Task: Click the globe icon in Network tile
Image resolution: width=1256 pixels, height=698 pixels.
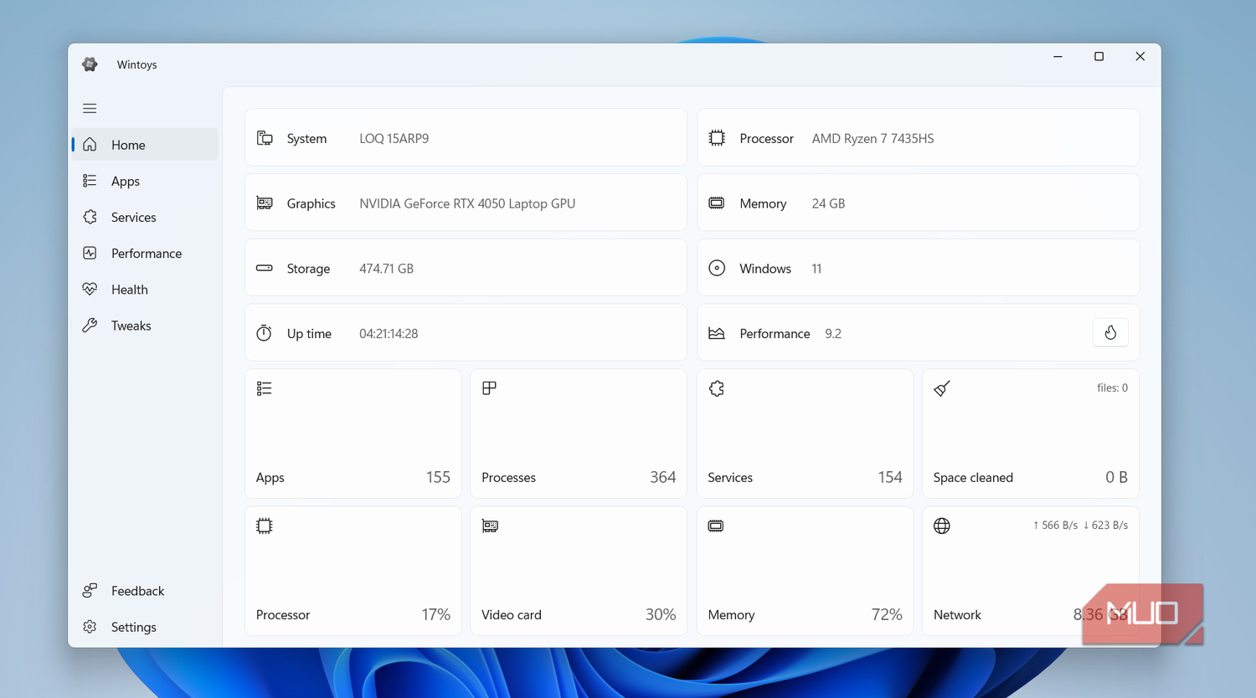Action: (942, 526)
